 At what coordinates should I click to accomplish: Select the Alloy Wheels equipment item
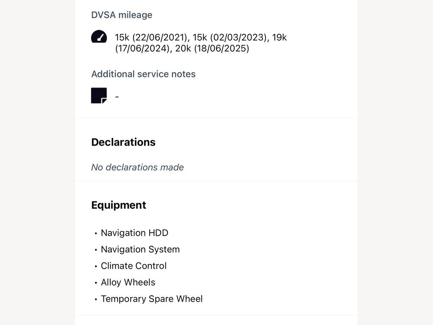click(128, 282)
